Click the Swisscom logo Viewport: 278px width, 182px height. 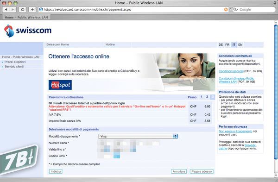pos(28,31)
